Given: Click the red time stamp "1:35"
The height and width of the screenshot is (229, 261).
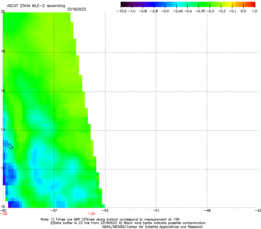Looking at the screenshot, I should (4, 214).
